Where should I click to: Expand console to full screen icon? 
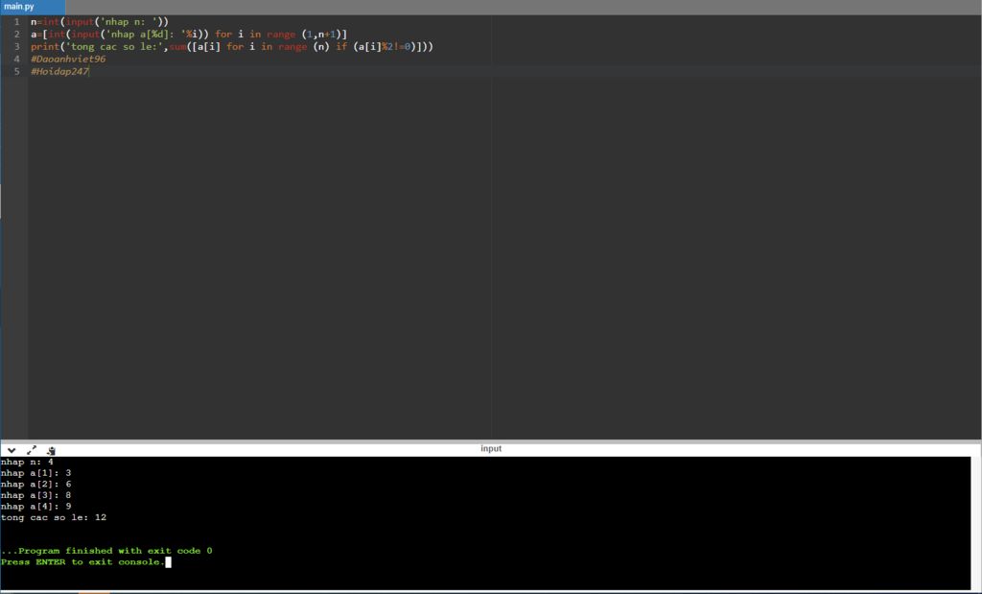tap(32, 450)
